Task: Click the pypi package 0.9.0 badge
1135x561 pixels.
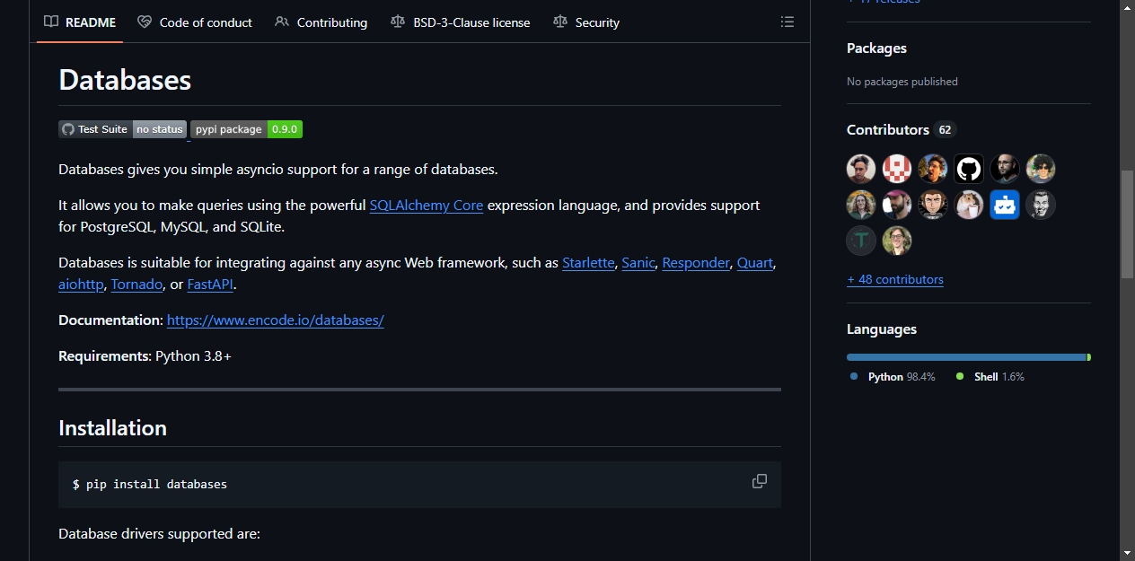Action: point(246,129)
